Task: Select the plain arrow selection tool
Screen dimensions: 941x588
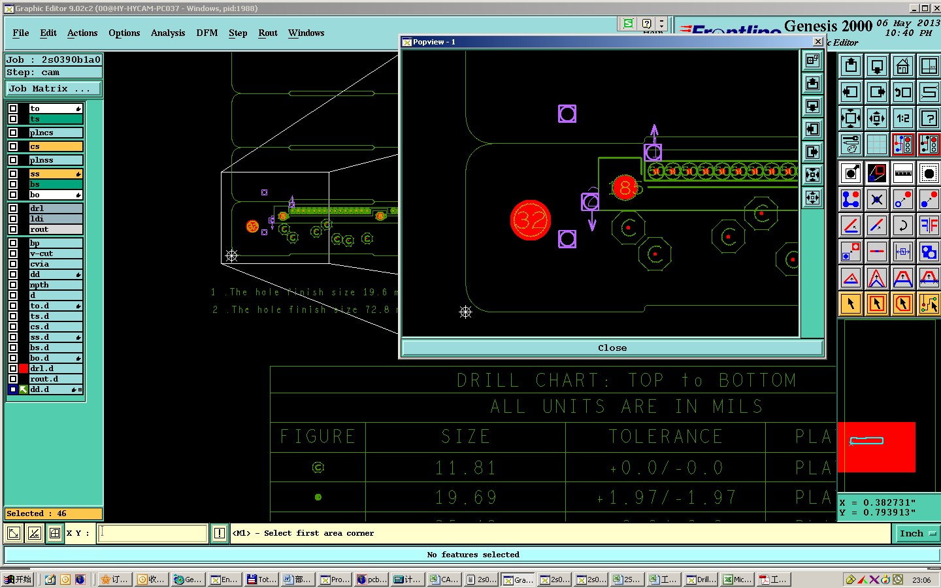Action: (851, 303)
